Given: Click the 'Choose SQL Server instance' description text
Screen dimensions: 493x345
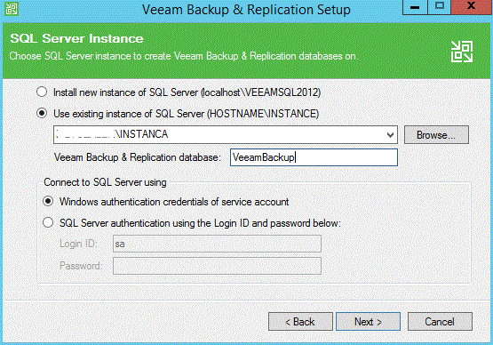Looking at the screenshot, I should point(184,56).
